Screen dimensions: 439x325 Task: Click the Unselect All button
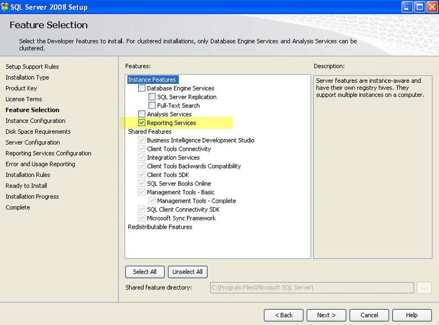[x=187, y=272]
